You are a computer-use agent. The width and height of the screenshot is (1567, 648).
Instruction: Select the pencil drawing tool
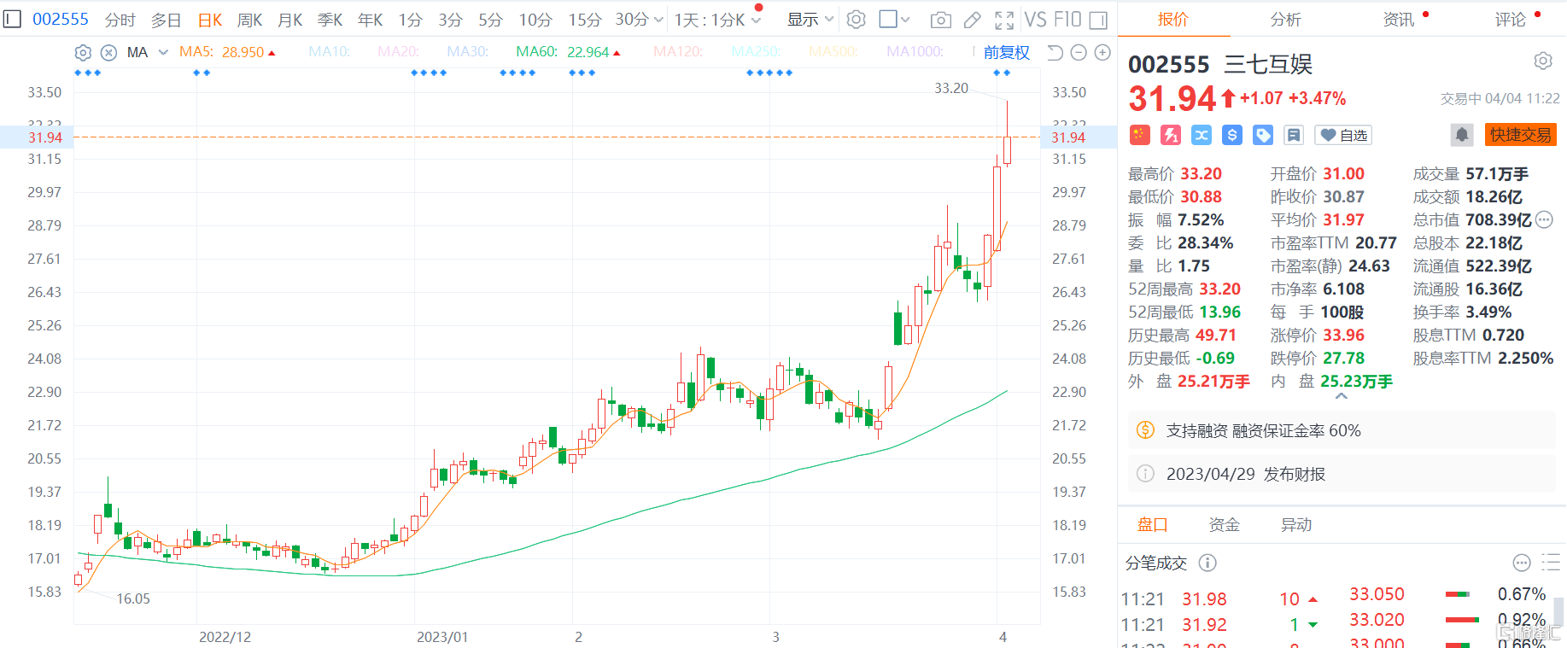972,20
